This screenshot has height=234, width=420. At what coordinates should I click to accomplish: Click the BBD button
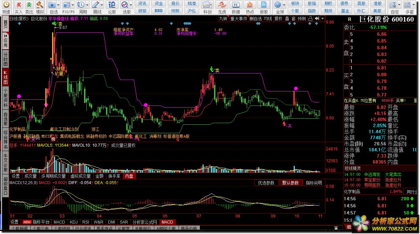(x=159, y=10)
